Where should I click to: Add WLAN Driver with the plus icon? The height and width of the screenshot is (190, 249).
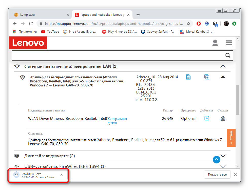(207, 118)
